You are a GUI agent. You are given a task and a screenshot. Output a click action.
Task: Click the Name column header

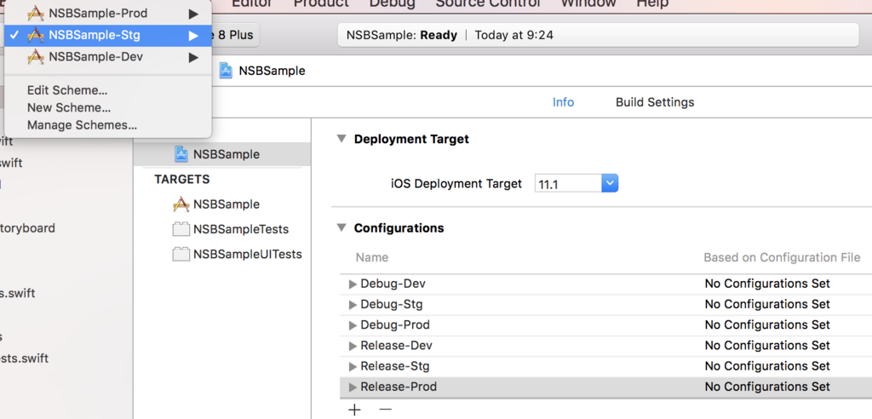tap(372, 258)
